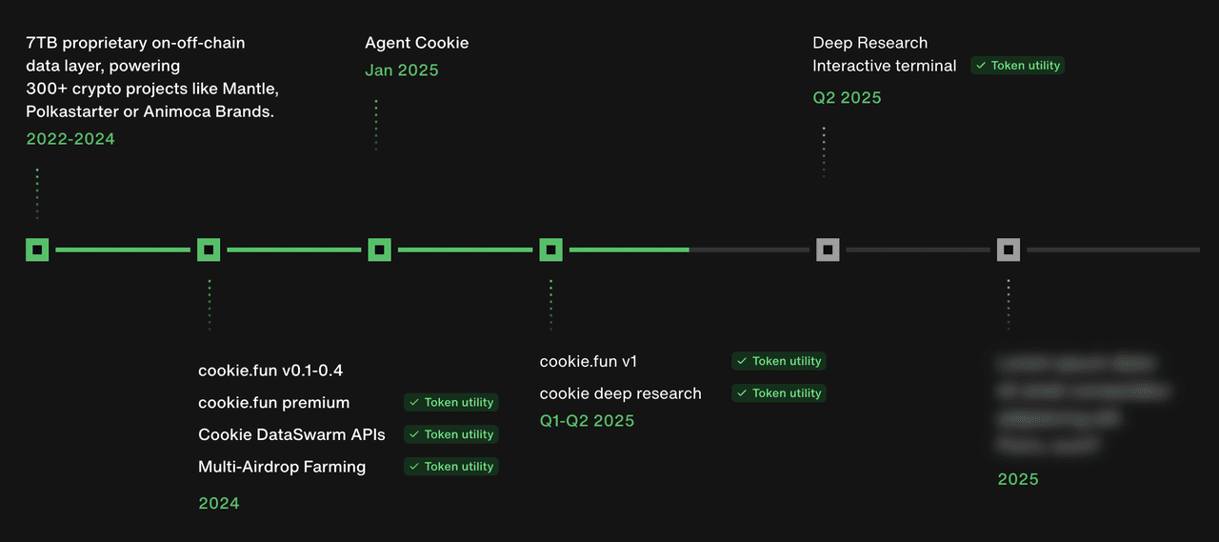
Task: Click Token utility badge beside Multi-Airdrop Farming
Action: [x=450, y=467]
